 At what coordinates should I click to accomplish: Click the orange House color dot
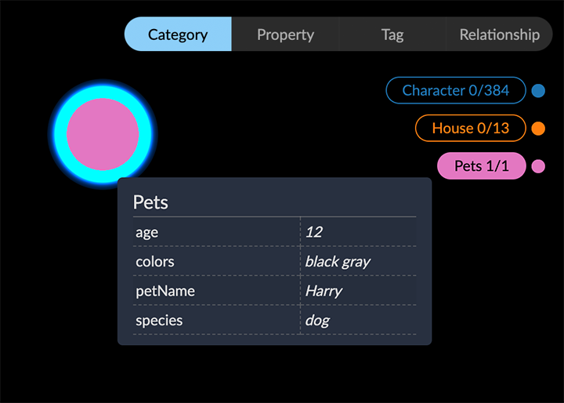(538, 128)
